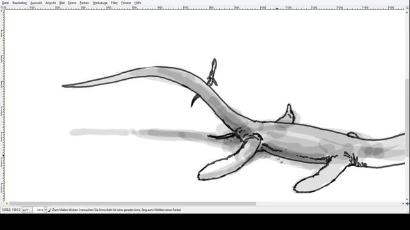The width and height of the screenshot is (410, 230).
Task: Open the Ansicht menu
Action: point(51,3)
